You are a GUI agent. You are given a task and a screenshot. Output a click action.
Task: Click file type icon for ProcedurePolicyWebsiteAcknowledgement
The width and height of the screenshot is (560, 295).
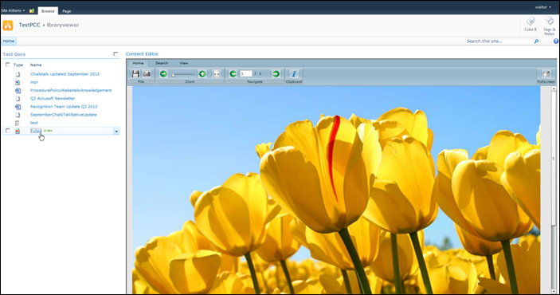pyautogui.click(x=18, y=90)
